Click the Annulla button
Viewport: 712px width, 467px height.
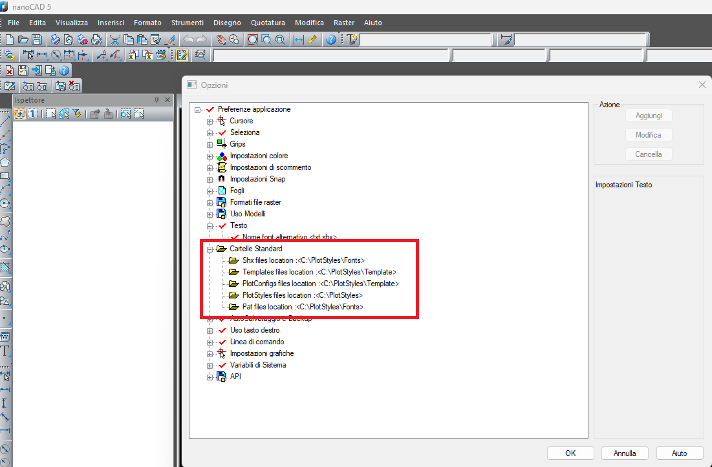[624, 453]
